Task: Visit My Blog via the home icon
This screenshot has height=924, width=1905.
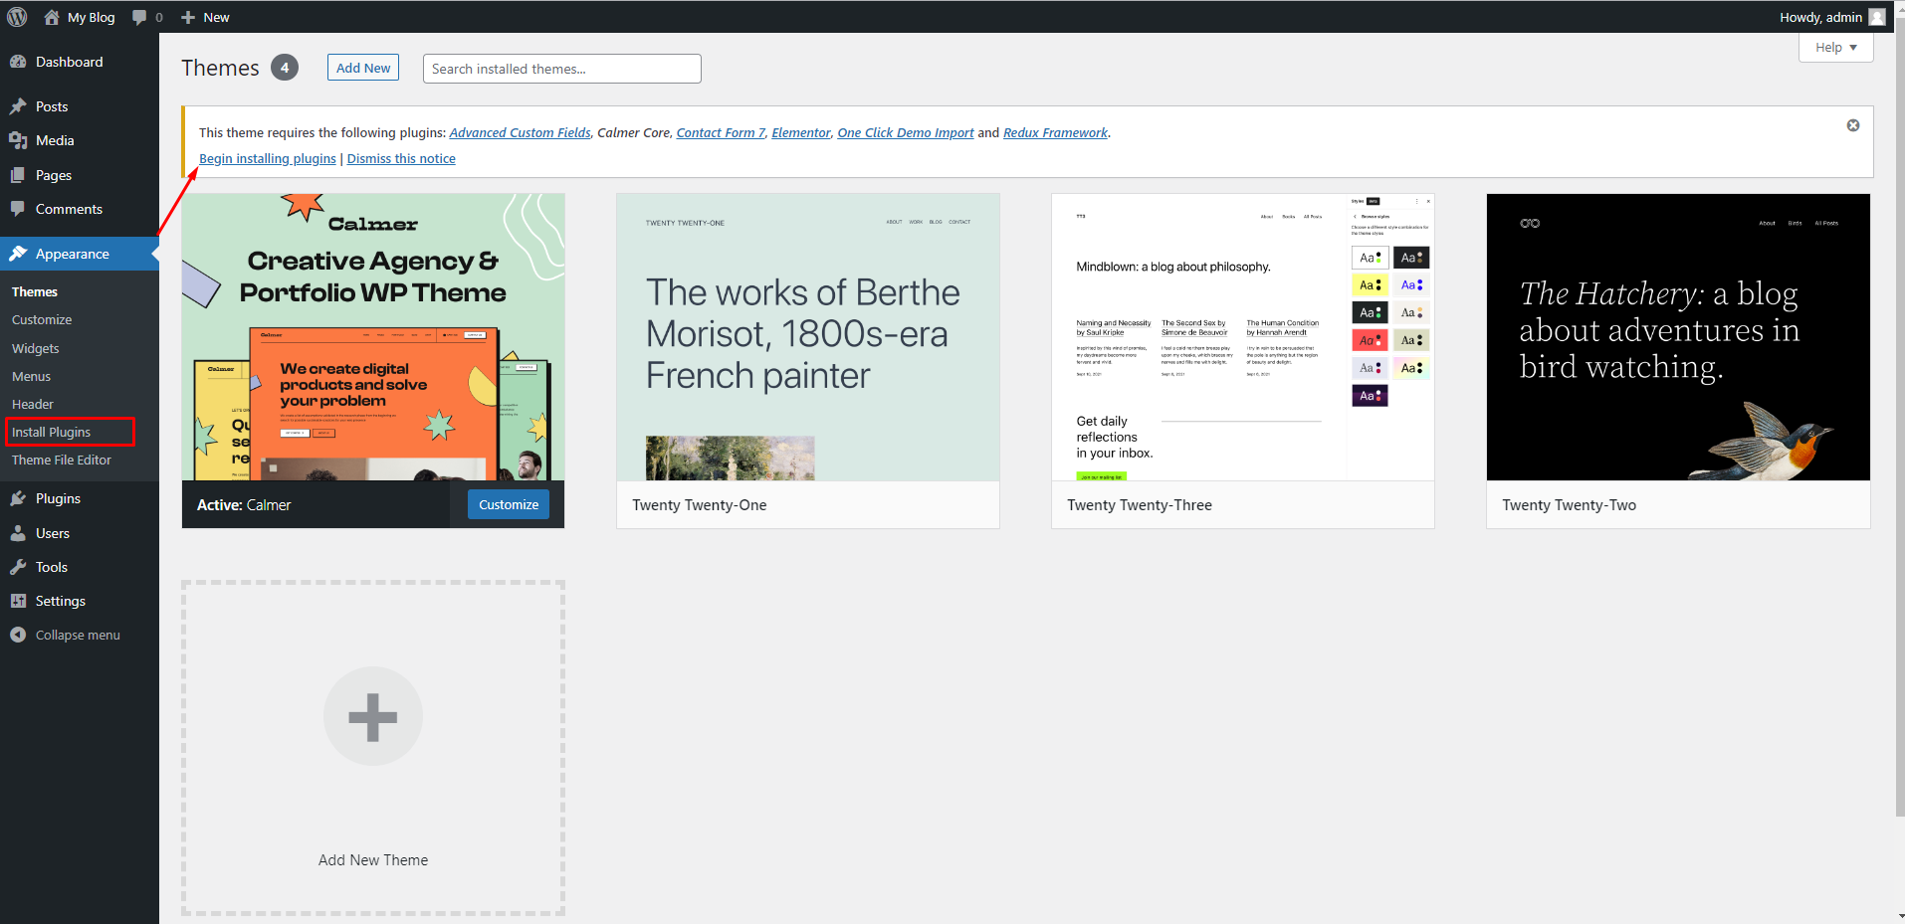Action: (50, 16)
